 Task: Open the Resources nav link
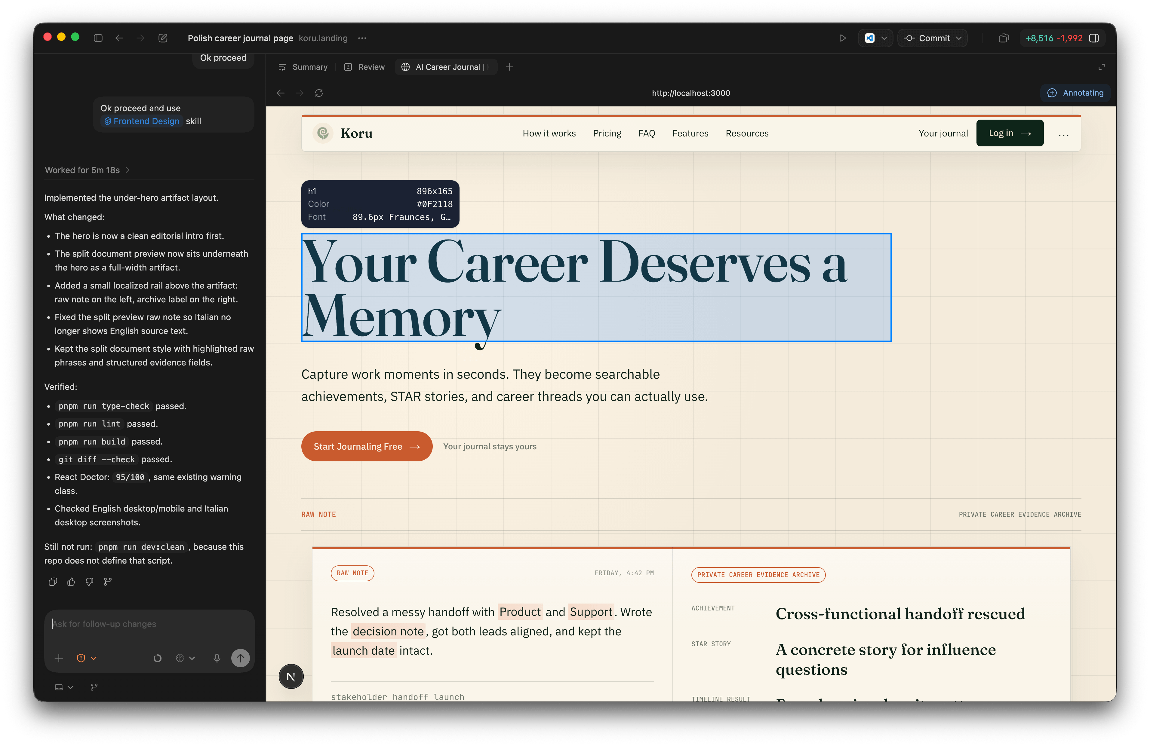[747, 133]
